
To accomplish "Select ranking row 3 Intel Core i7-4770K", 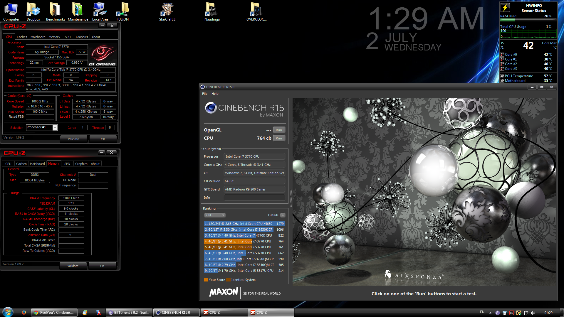I will pyautogui.click(x=244, y=235).
